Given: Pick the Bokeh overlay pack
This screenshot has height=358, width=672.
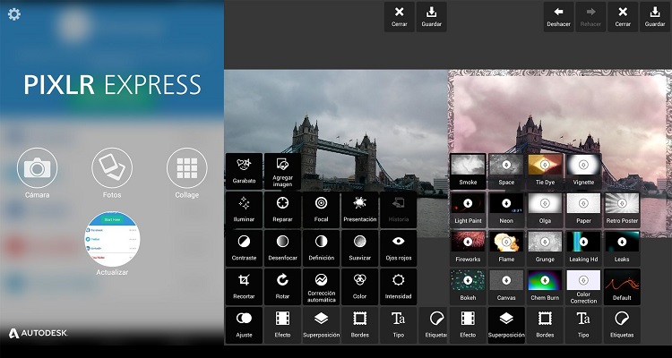Looking at the screenshot, I should 468,286.
